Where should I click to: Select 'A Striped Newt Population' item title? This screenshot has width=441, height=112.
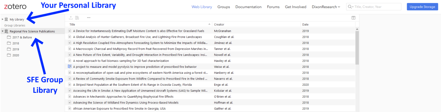click(x=132, y=85)
